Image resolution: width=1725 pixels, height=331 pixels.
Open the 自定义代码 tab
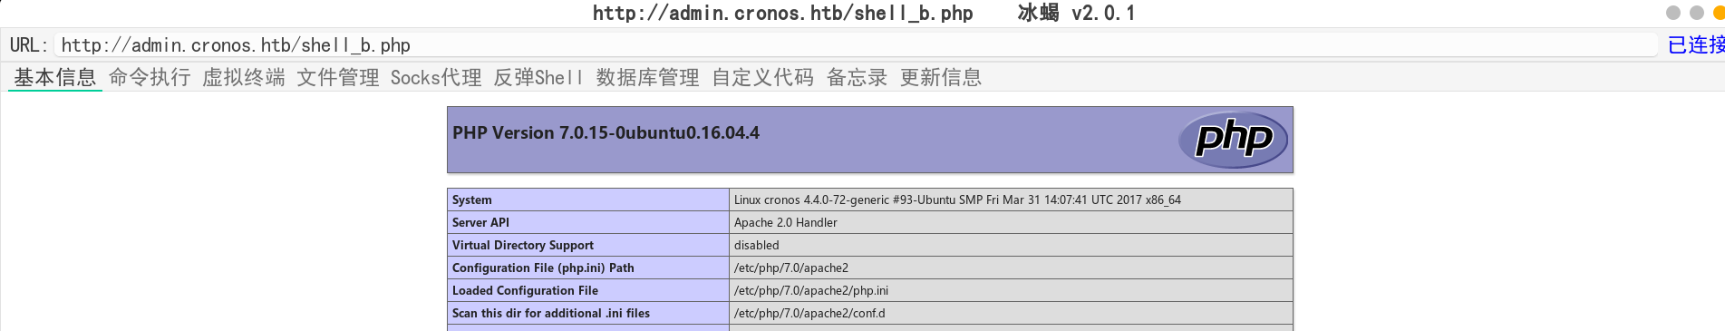[x=763, y=78]
